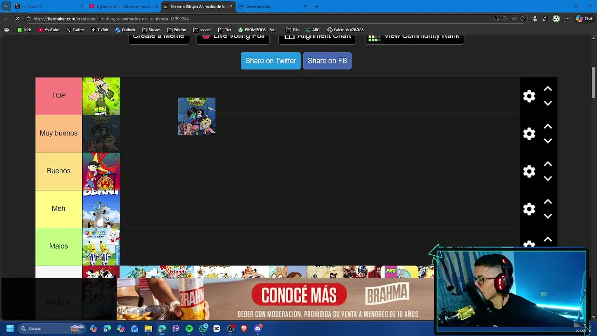Expand the Edición bookmarks folder
The image size is (597, 336).
point(177,30)
